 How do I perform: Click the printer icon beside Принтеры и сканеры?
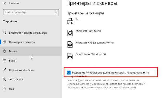pos(5,42)
